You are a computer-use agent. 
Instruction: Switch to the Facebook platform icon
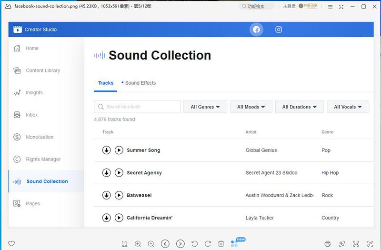click(x=256, y=30)
